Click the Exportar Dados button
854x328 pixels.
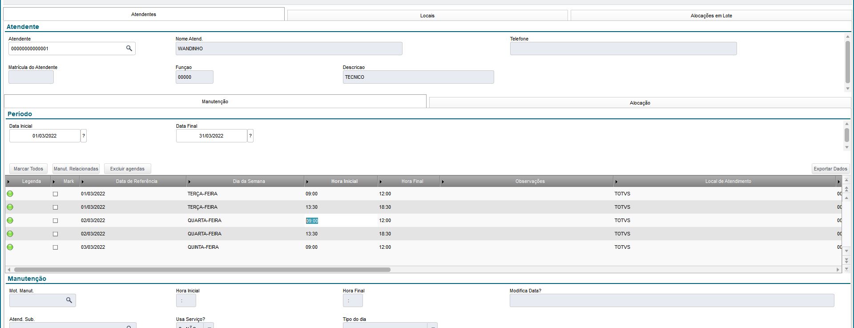click(830, 169)
